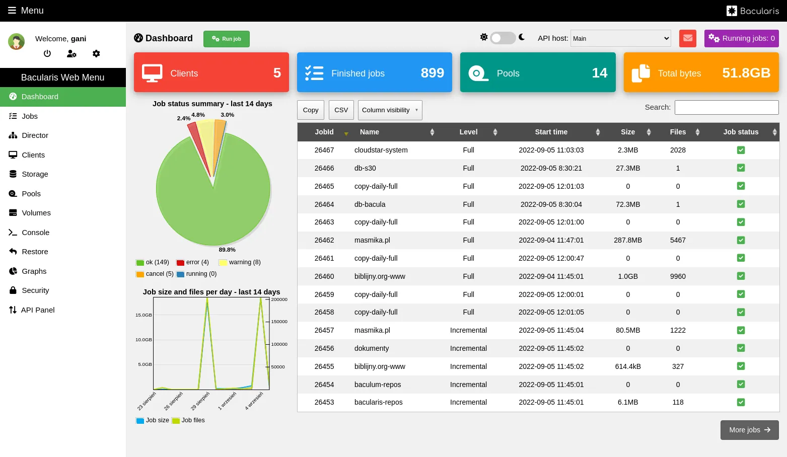Click the Pools tape tile icon

[x=478, y=73]
